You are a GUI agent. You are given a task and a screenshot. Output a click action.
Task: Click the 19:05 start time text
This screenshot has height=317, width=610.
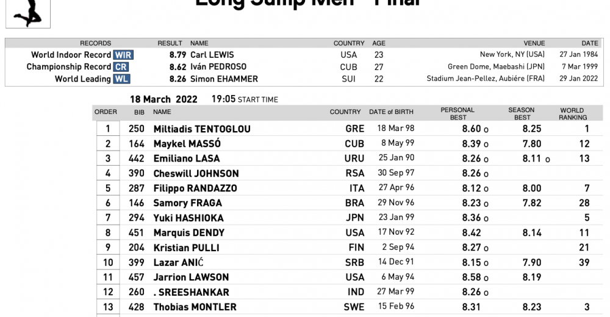point(223,99)
